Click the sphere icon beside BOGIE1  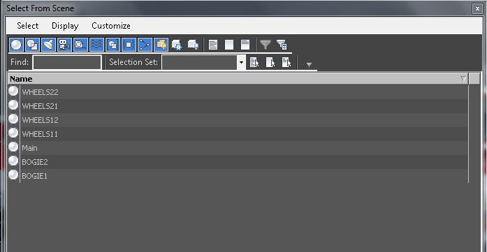point(13,175)
